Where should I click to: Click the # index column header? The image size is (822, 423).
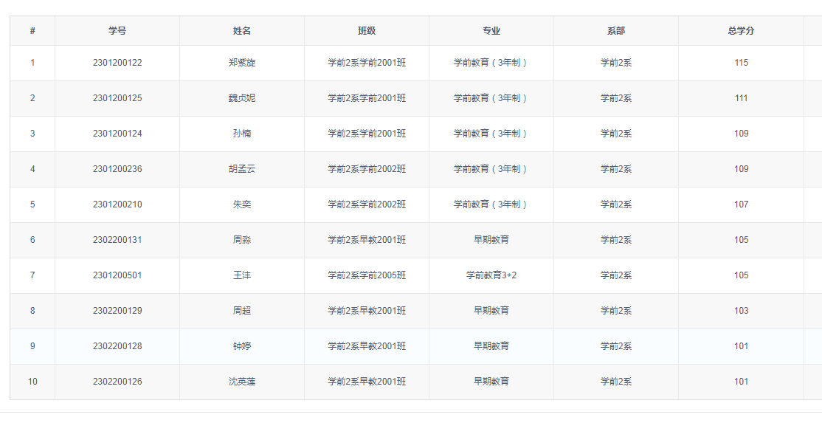32,31
